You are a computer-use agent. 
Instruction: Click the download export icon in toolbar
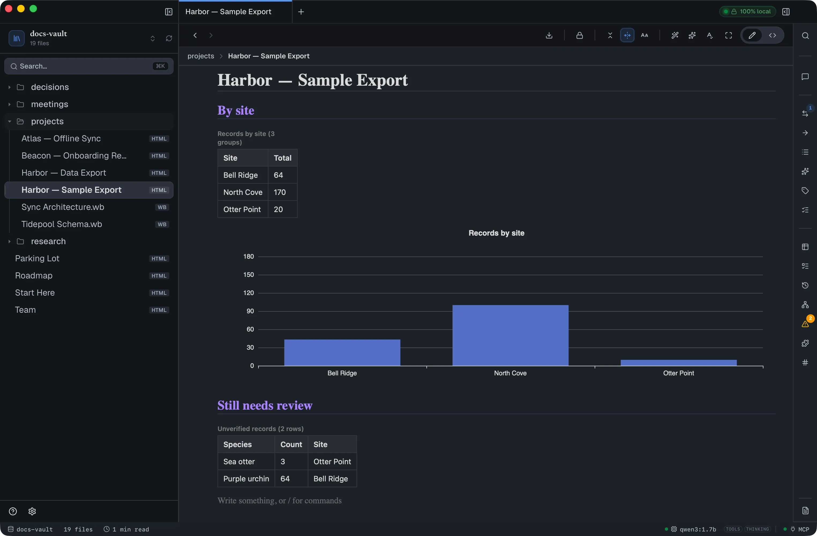click(549, 35)
